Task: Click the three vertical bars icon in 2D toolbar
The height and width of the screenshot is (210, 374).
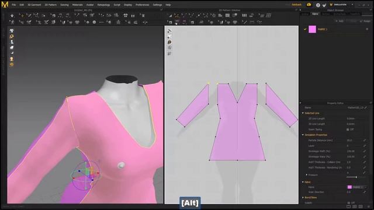Action: point(244,16)
